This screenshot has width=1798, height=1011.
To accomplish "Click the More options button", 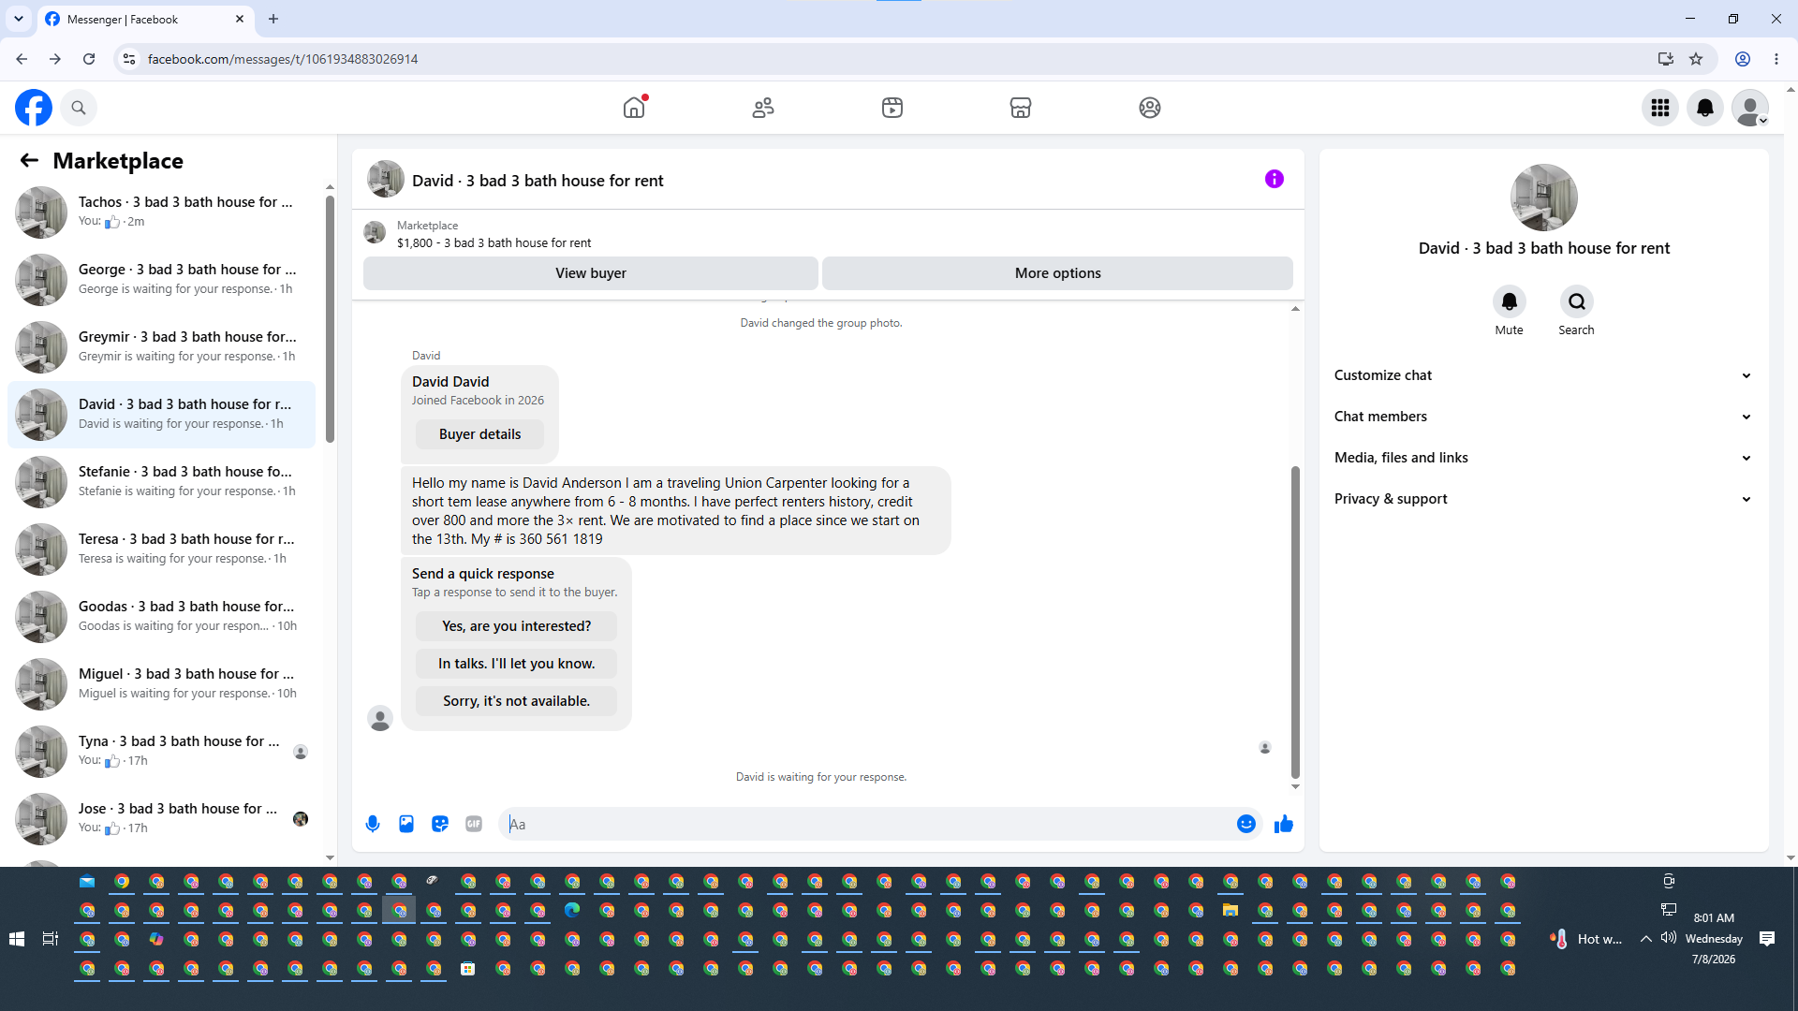I will pyautogui.click(x=1058, y=273).
